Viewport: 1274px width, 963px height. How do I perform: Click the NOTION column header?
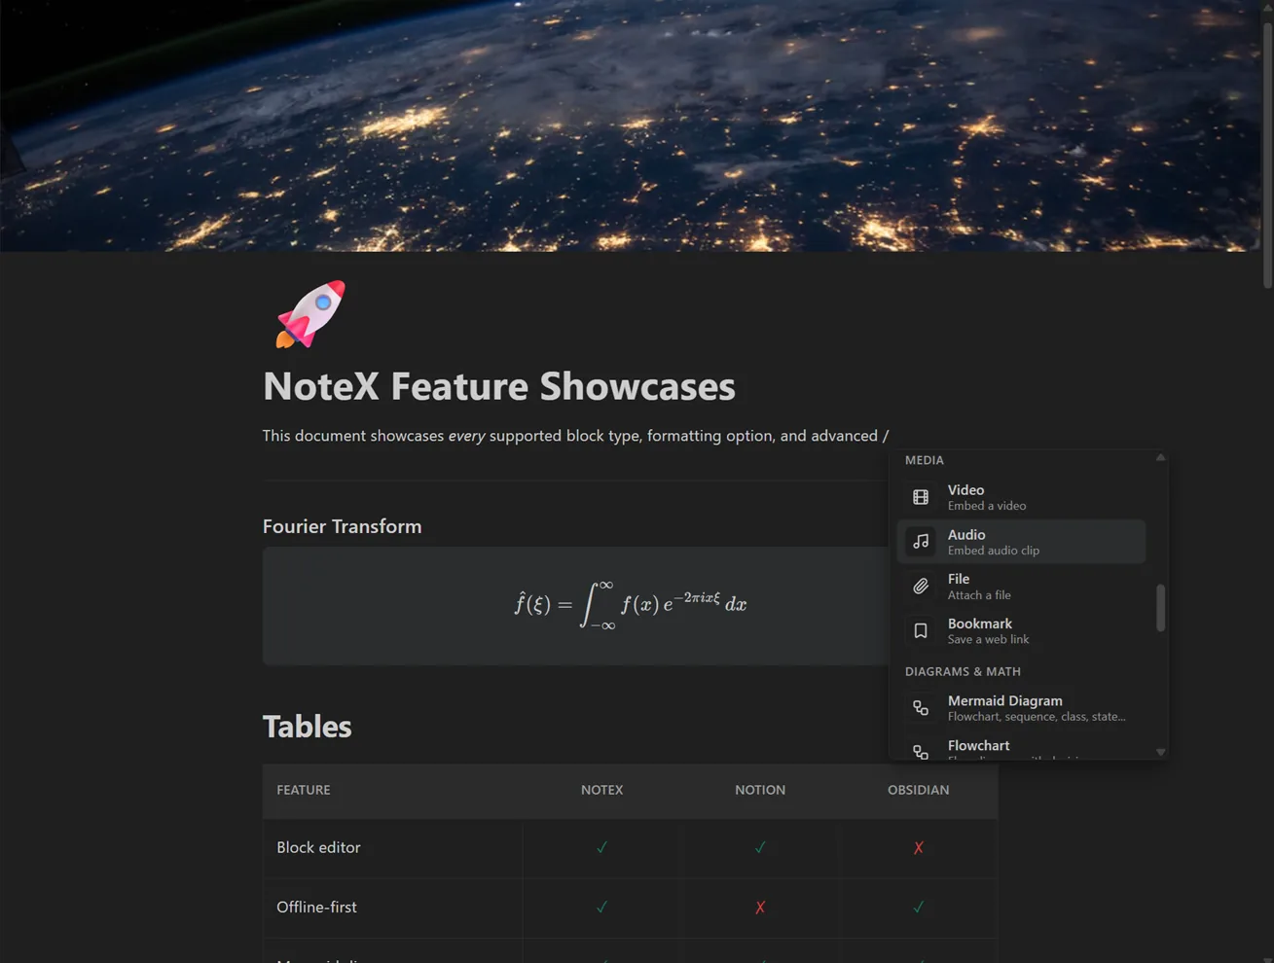click(x=760, y=790)
